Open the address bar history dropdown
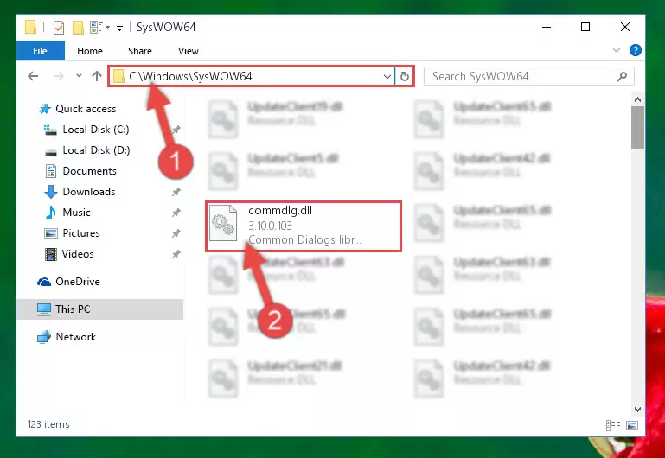This screenshot has width=665, height=458. click(387, 77)
